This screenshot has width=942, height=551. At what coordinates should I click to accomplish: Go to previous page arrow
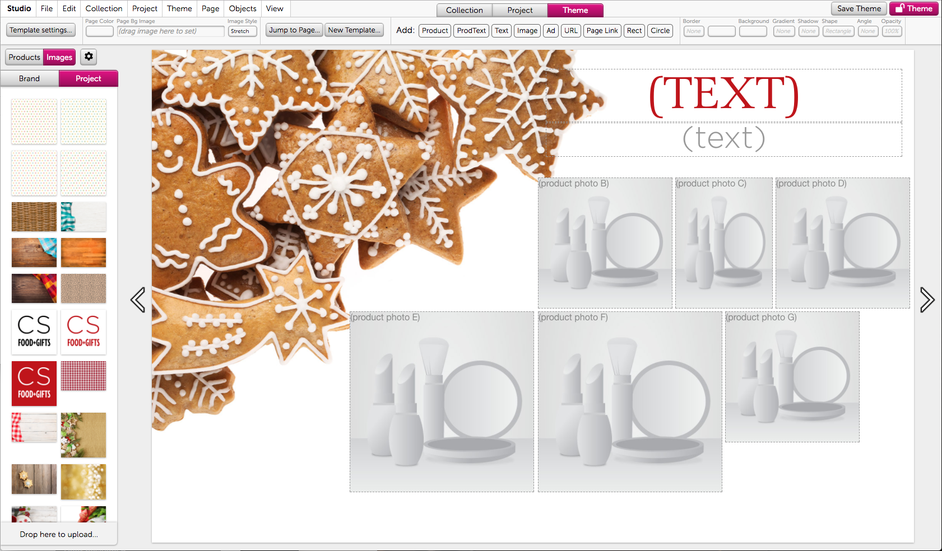coord(138,300)
